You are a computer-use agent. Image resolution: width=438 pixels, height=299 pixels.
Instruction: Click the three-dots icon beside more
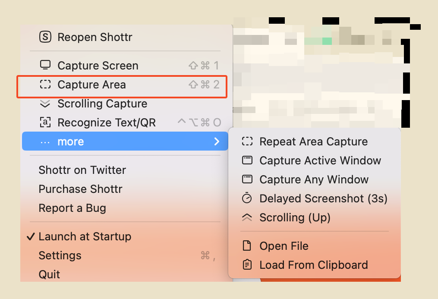[x=45, y=142]
